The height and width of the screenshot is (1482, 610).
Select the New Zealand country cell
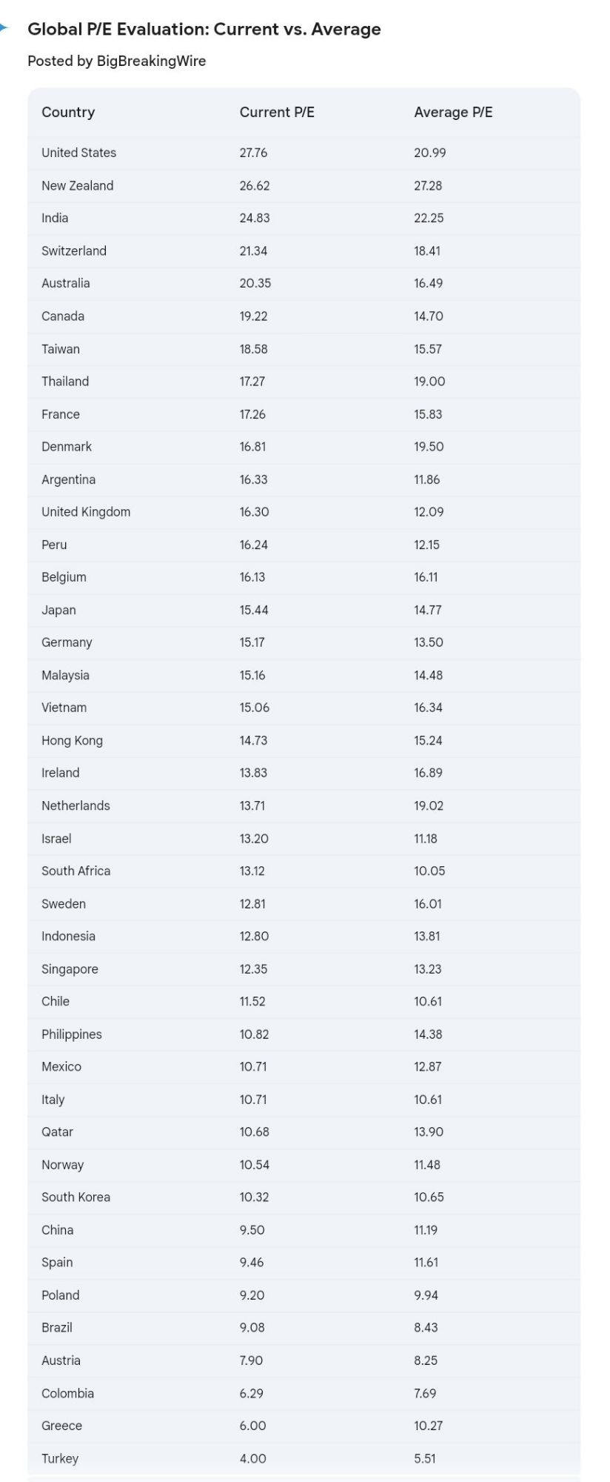pyautogui.click(x=77, y=185)
